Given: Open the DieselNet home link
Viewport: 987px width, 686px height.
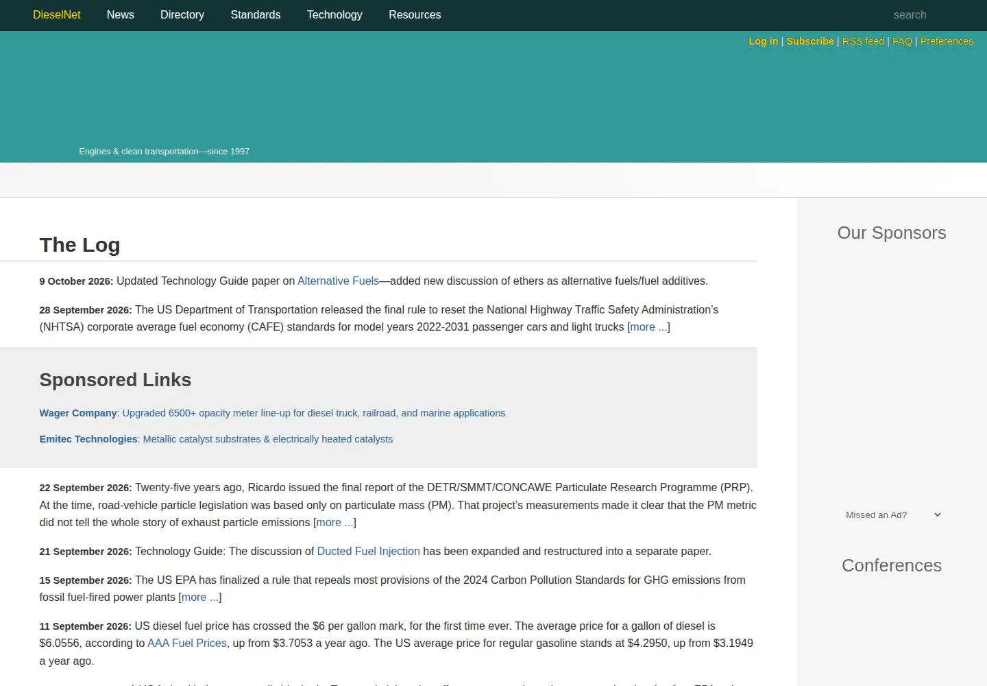Looking at the screenshot, I should pyautogui.click(x=57, y=14).
